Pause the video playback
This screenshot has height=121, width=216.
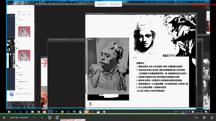coord(4,118)
